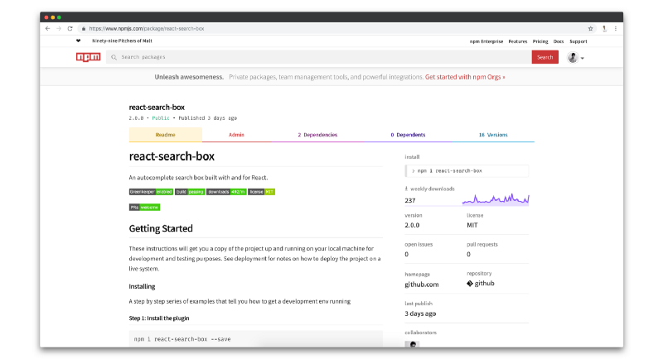
Task: Click the PRs welcome badge
Action: tap(144, 207)
